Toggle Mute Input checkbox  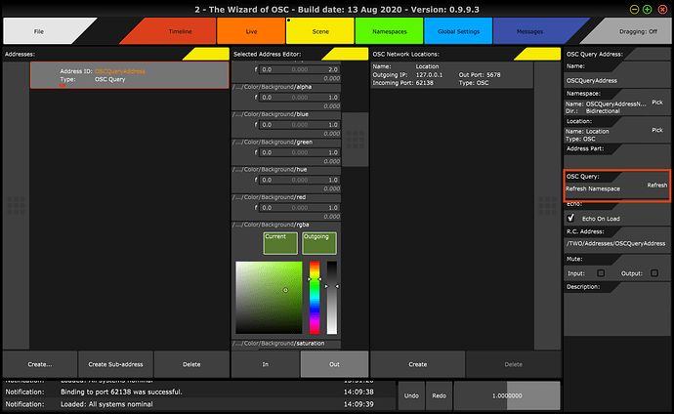[601, 273]
